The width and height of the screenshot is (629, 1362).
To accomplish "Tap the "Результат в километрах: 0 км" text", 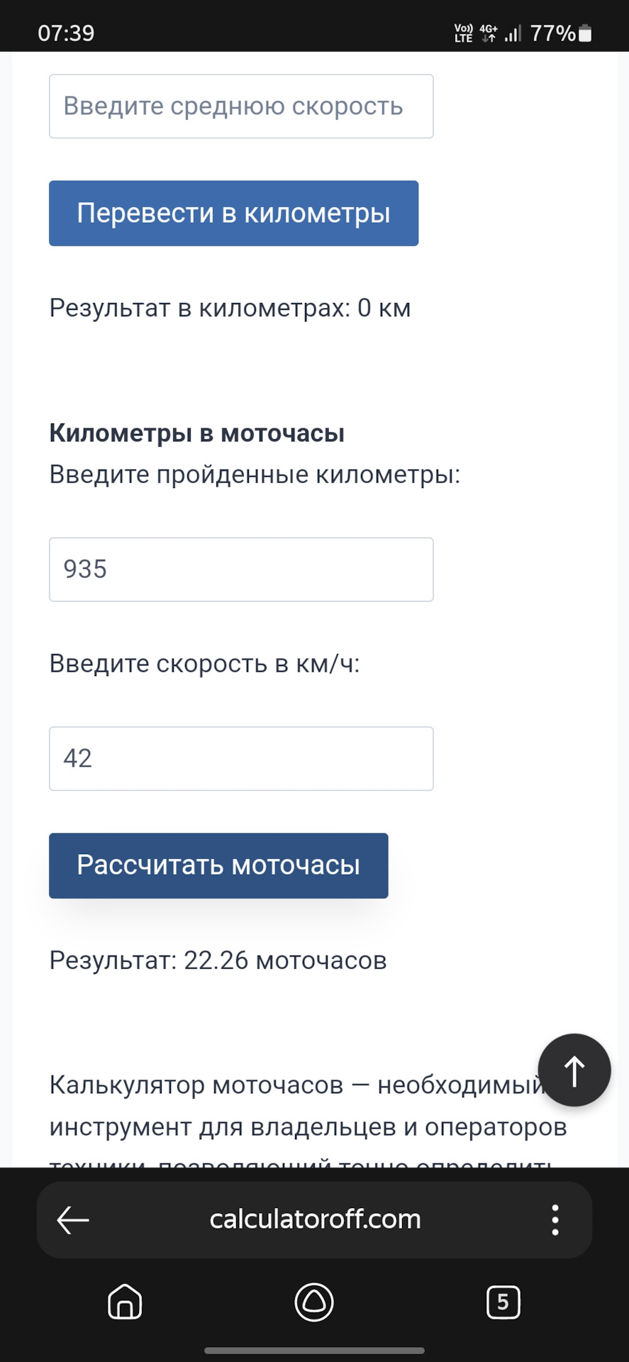I will (230, 309).
